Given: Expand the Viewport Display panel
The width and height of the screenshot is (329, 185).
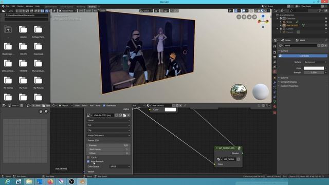Looking at the screenshot, I should 288,82.
